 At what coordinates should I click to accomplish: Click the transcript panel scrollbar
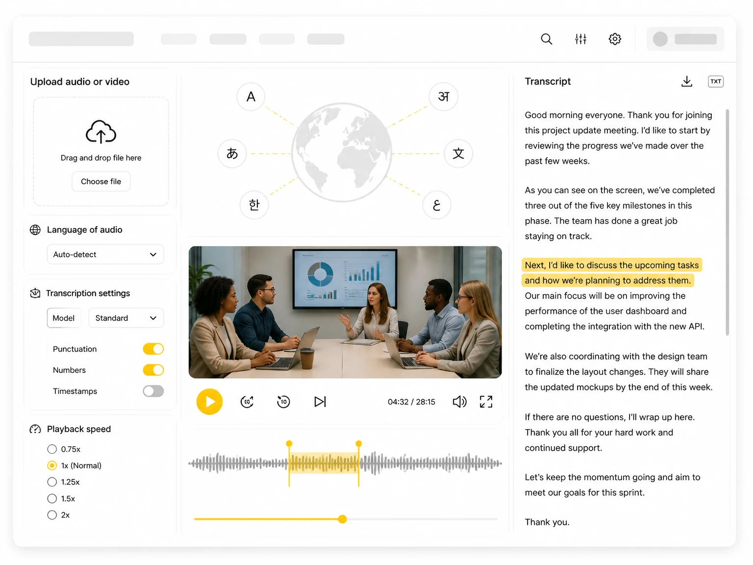727,222
